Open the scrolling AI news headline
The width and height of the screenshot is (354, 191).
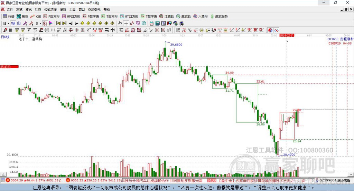pos(270,180)
